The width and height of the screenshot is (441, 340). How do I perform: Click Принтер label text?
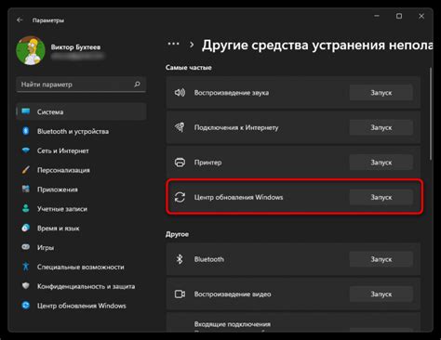(x=207, y=163)
